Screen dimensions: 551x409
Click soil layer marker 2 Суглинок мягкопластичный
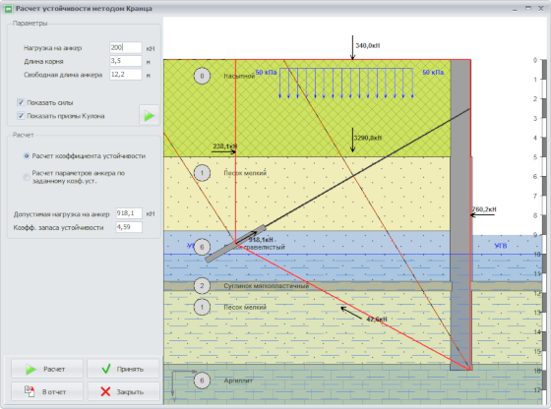coord(202,286)
